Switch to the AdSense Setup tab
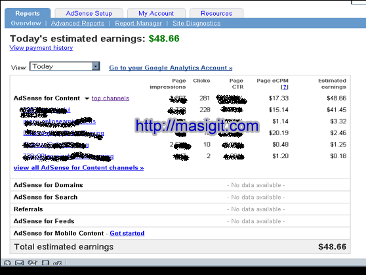This screenshot has height=275, width=366. coord(89,13)
